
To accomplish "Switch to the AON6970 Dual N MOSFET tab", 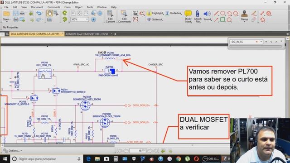I will click(x=87, y=34).
